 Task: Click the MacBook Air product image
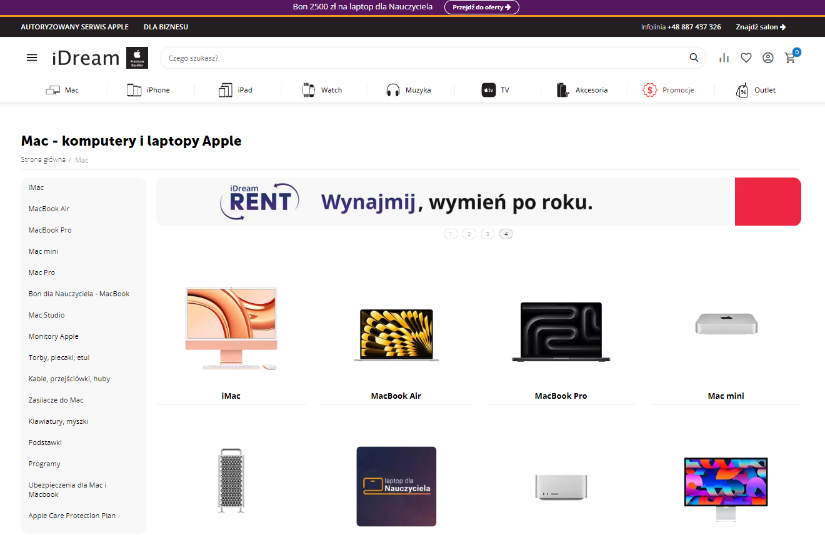coord(396,335)
